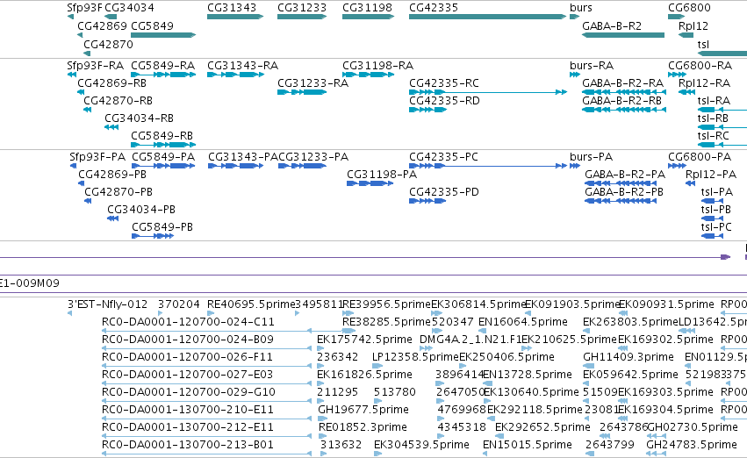Click protein CG31343-PA label
The image size is (747, 458).
[x=243, y=157]
